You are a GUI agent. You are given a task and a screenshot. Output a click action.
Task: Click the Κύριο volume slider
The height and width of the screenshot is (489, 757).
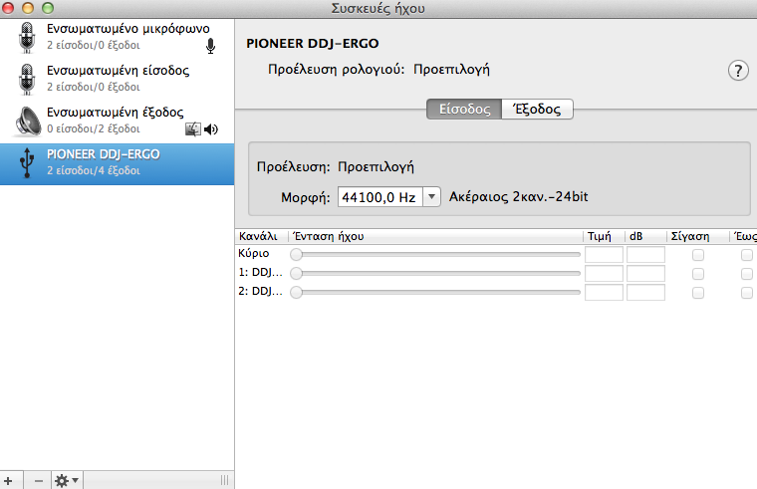435,254
